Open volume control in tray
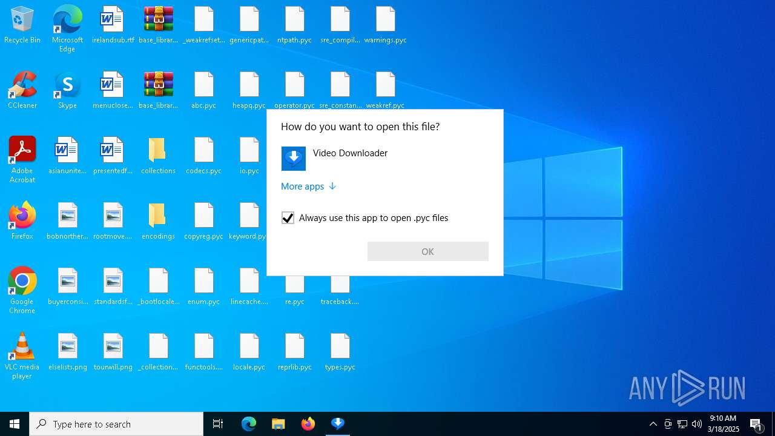The width and height of the screenshot is (775, 436). pos(697,424)
